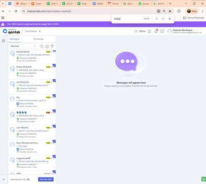Click the Ayu contact avatar

pos(12,99)
